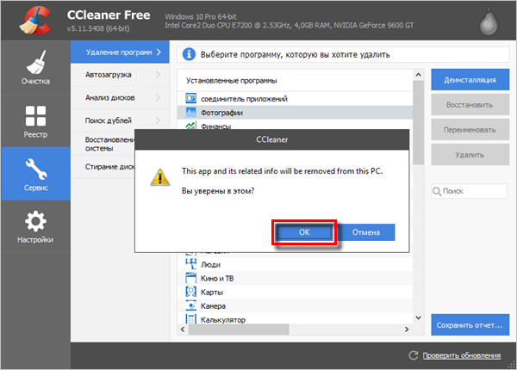
Task: Click Сохранить отчет button
Action: [470, 325]
